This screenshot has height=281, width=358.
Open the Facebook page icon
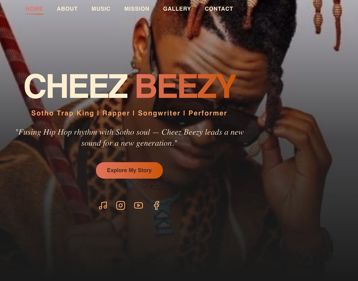coord(157,206)
